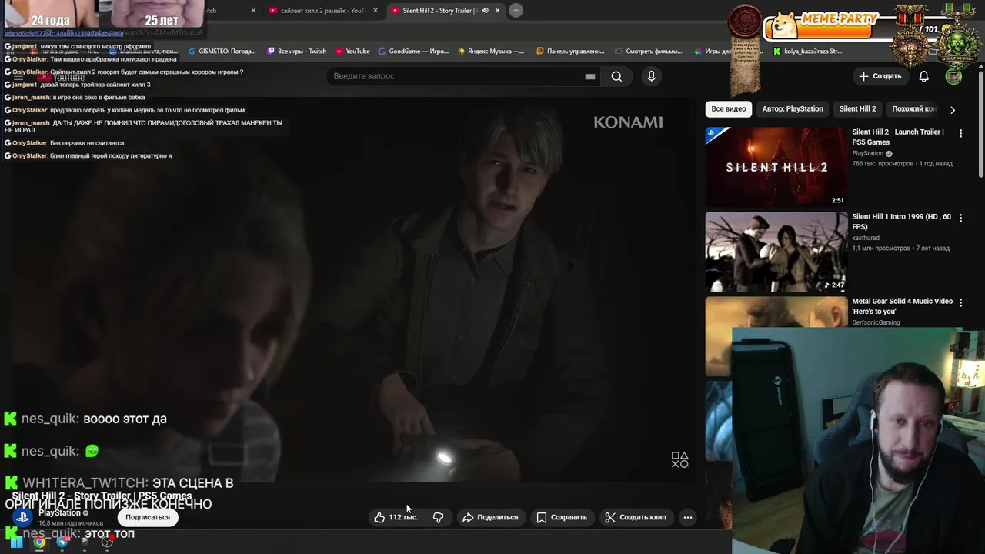Close the Silent Hill 2 Story Trailer tab
Screen dimensions: 985x554
(497, 11)
